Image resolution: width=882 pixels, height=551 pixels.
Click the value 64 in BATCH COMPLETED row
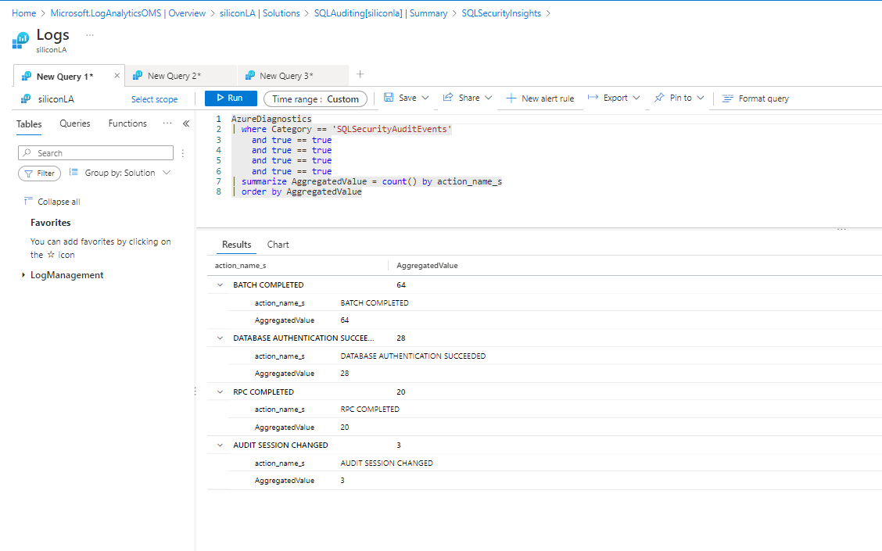tap(401, 285)
